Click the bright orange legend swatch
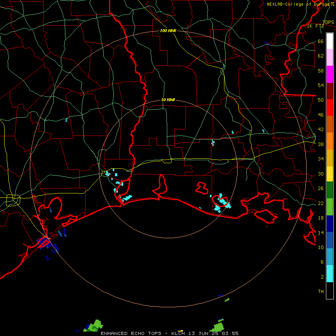Viewport: 336px width, 336px height. coord(330,141)
